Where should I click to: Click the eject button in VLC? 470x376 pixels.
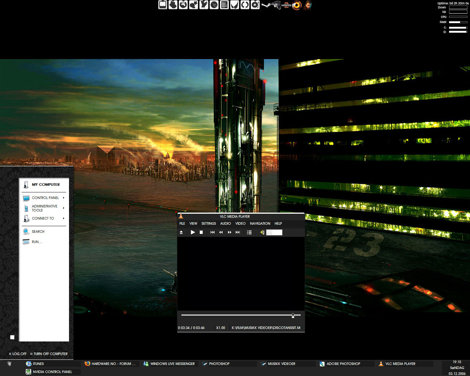[181, 232]
